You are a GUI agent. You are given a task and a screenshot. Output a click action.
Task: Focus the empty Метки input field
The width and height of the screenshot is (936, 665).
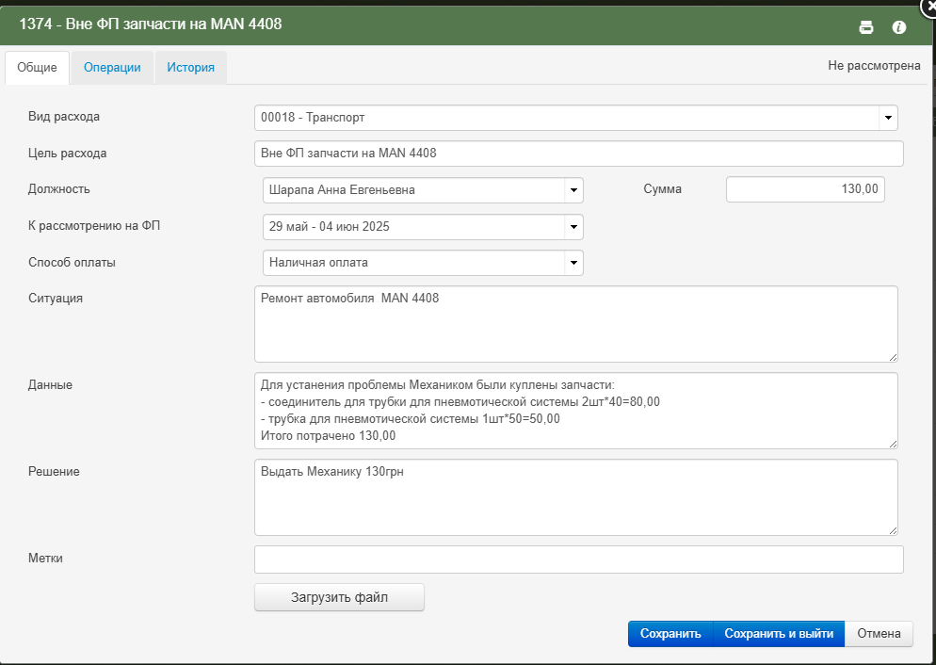(578, 560)
